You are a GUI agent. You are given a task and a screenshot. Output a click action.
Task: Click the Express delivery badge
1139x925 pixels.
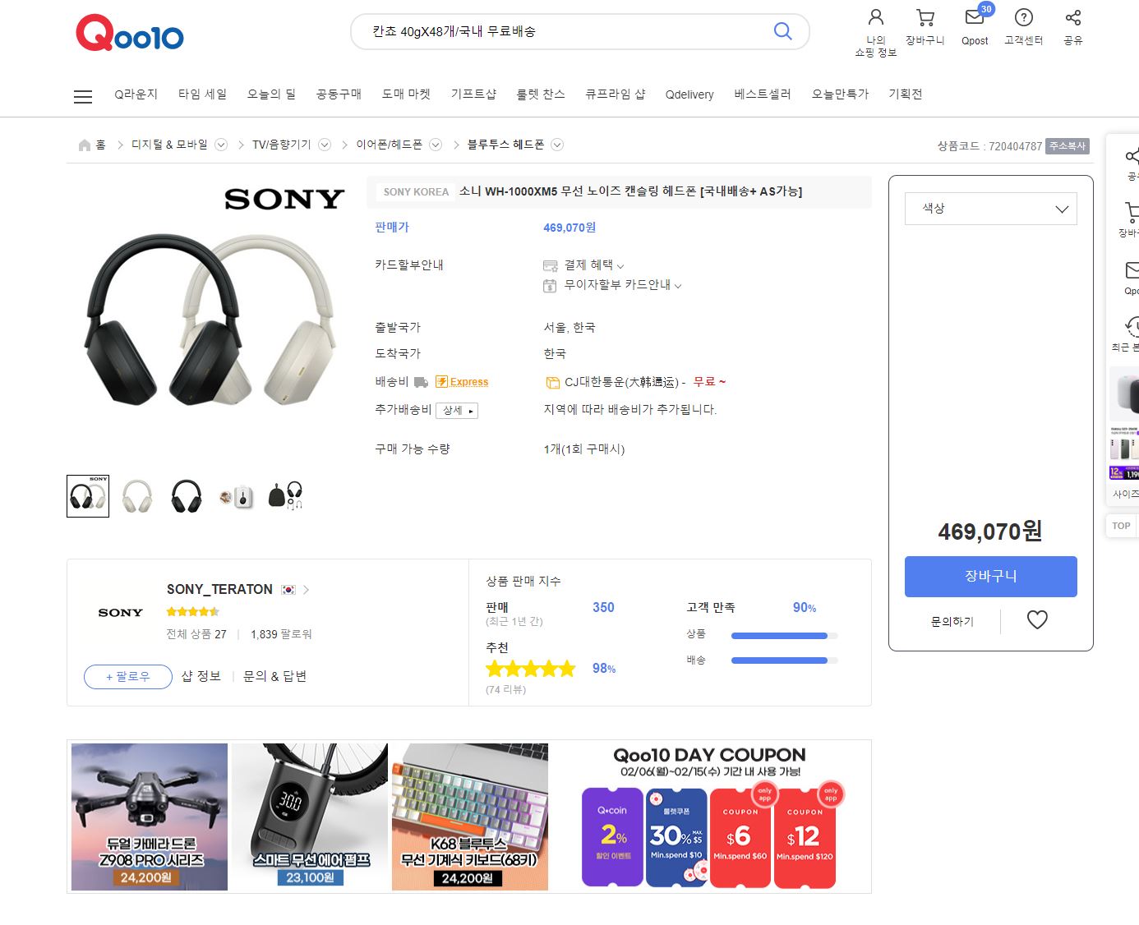462,382
